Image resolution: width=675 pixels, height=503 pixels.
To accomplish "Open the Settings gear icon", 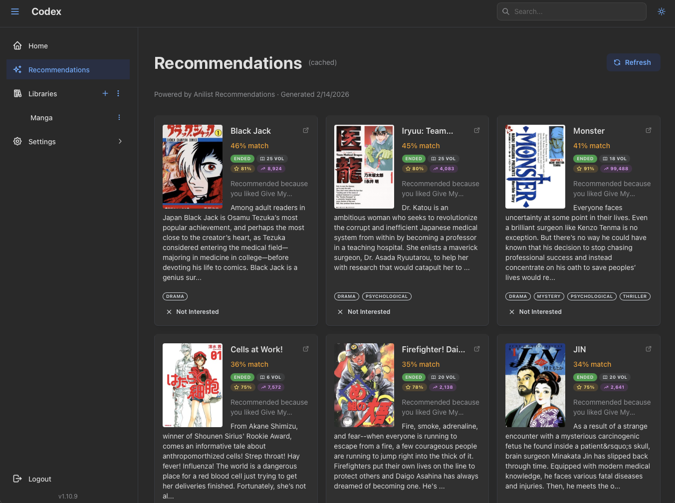I will tap(17, 141).
